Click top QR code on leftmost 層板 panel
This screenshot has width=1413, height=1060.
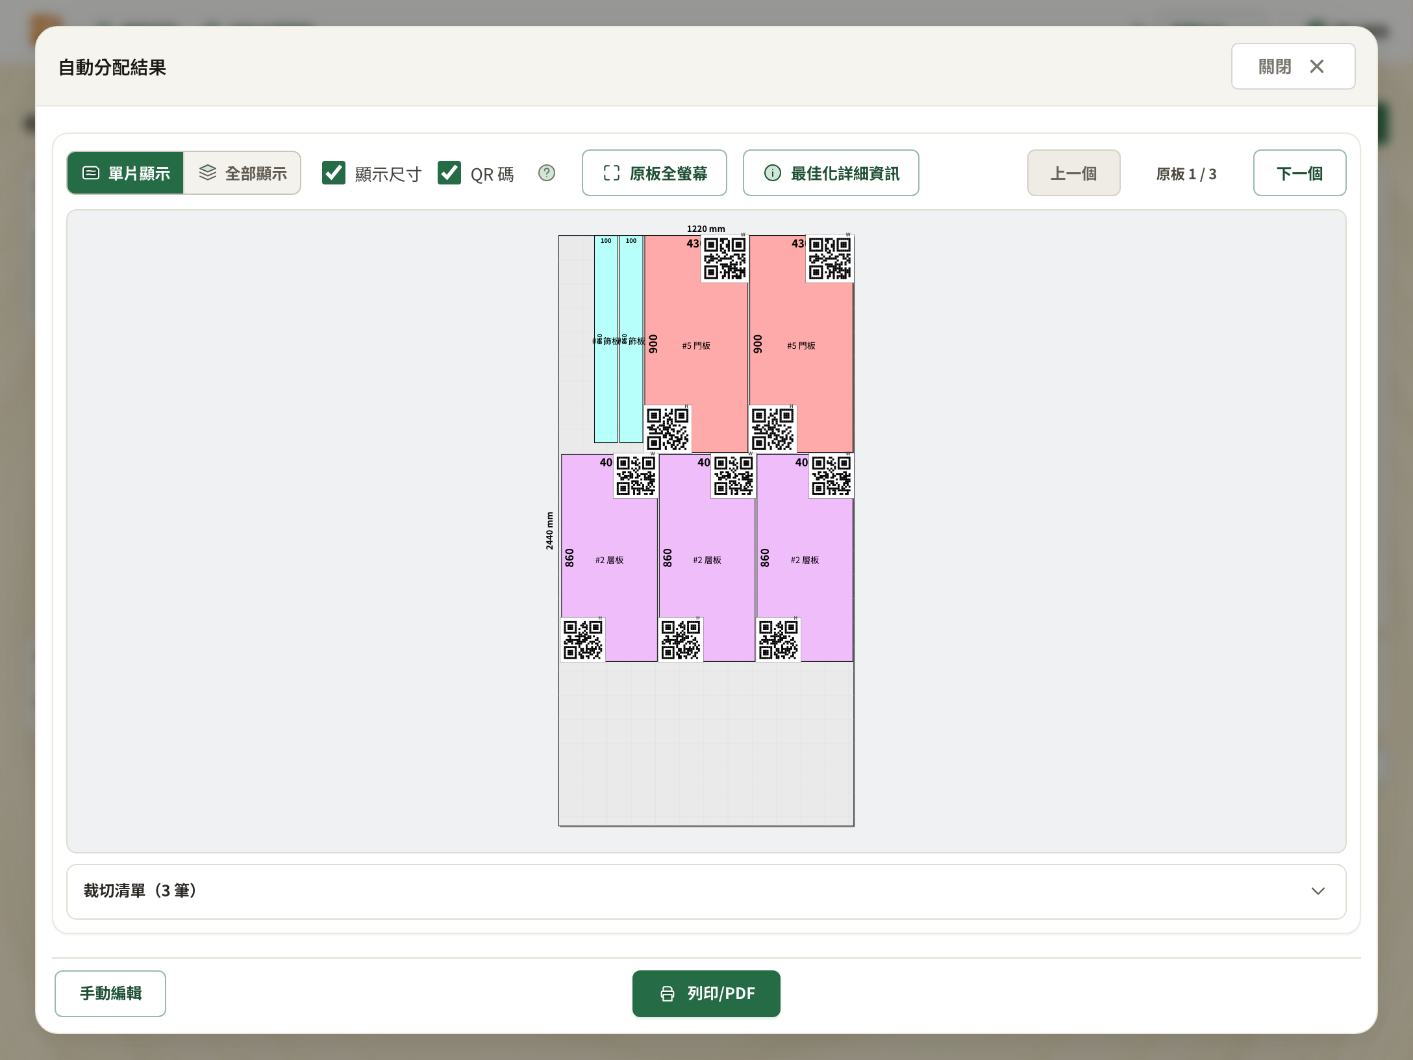(636, 475)
